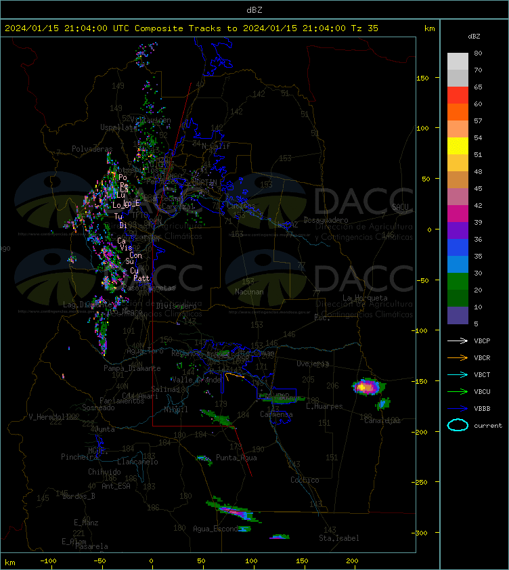Click the Llancanelo place label
The height and width of the screenshot is (570, 509).
coord(137,462)
